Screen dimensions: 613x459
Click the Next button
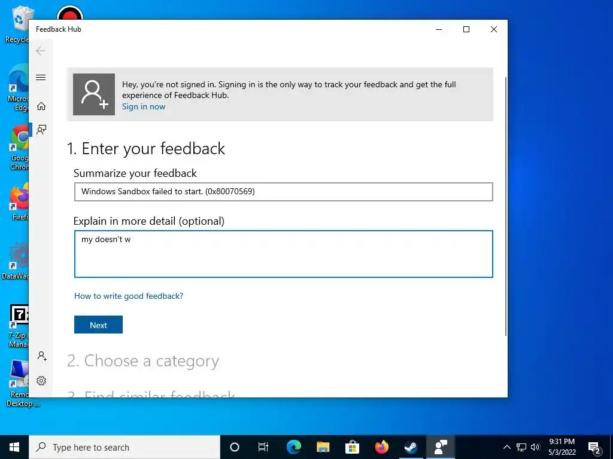[x=99, y=325]
